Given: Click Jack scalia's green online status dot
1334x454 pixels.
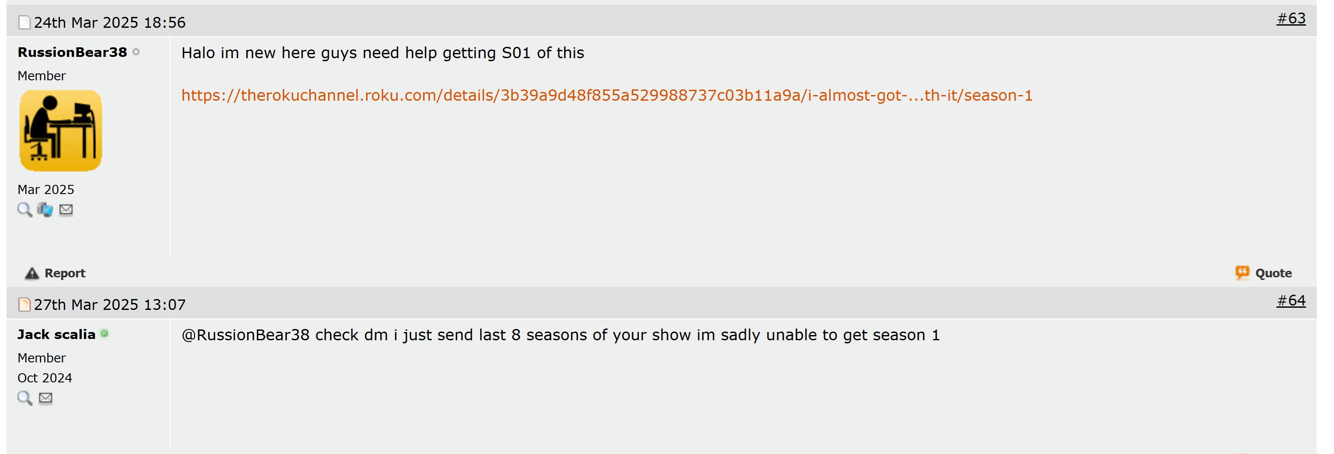Looking at the screenshot, I should [x=105, y=333].
